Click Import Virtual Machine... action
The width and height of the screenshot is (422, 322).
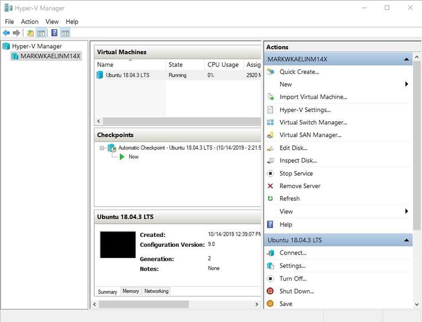pos(313,97)
